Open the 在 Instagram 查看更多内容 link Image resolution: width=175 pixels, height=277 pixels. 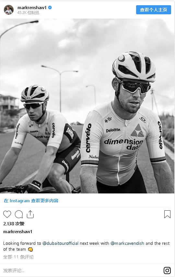31,201
